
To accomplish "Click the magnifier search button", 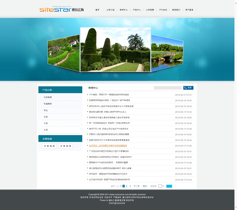I will pyautogui.click(x=188, y=88).
